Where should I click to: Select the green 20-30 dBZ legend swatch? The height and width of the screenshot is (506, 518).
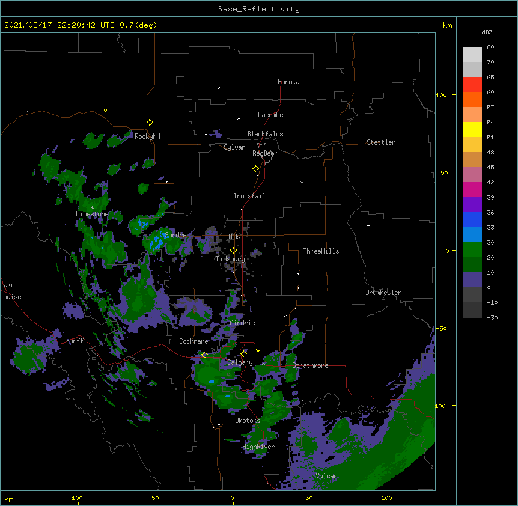tap(472, 250)
